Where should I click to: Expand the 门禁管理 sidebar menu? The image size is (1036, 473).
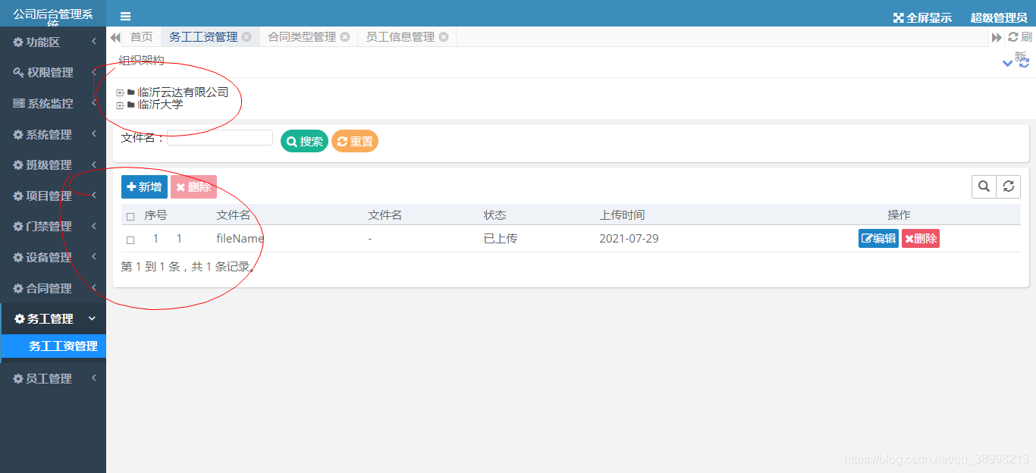click(53, 227)
